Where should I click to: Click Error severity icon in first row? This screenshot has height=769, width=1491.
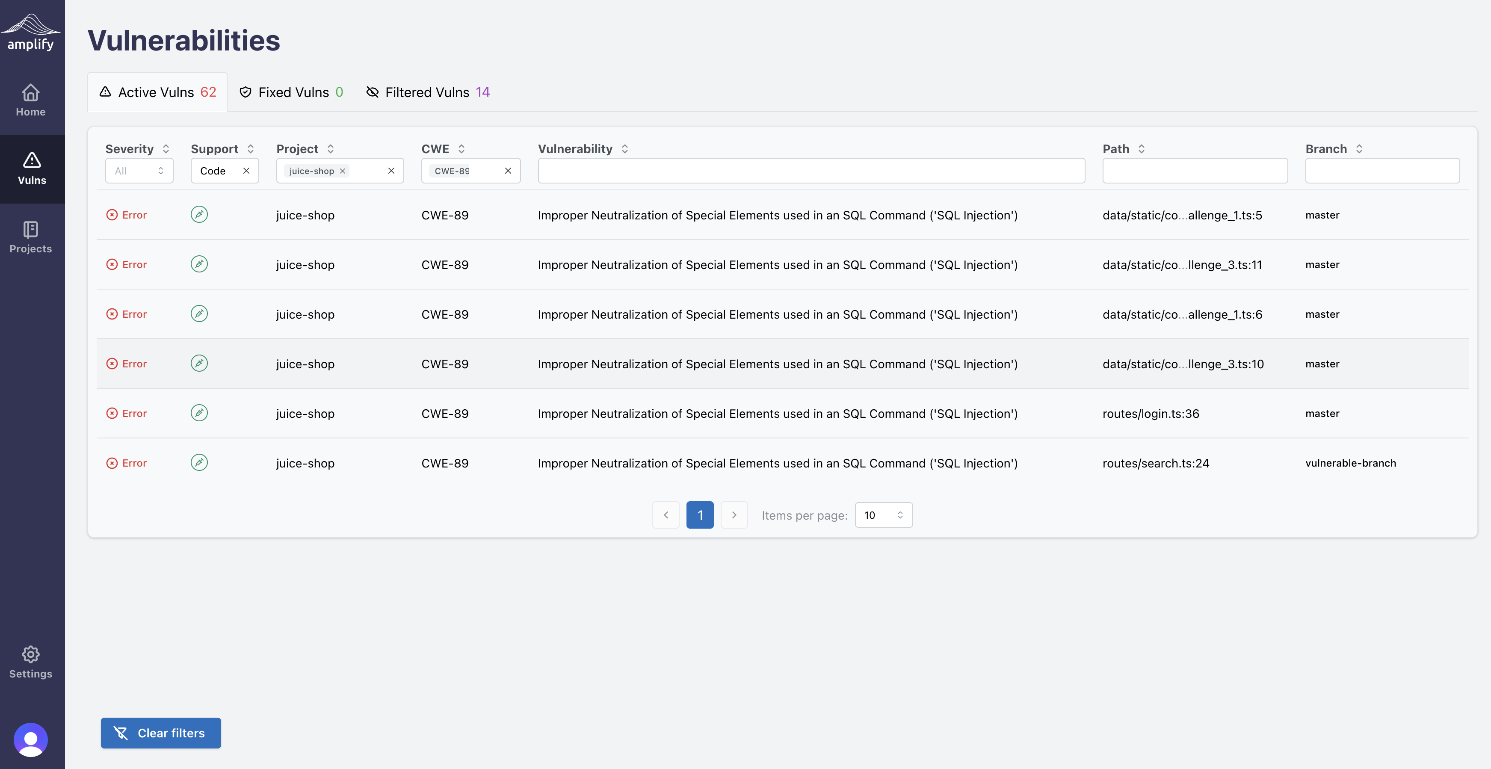[112, 215]
